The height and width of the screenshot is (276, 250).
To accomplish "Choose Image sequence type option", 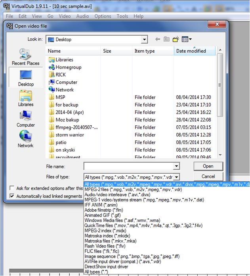I will coord(132,256).
